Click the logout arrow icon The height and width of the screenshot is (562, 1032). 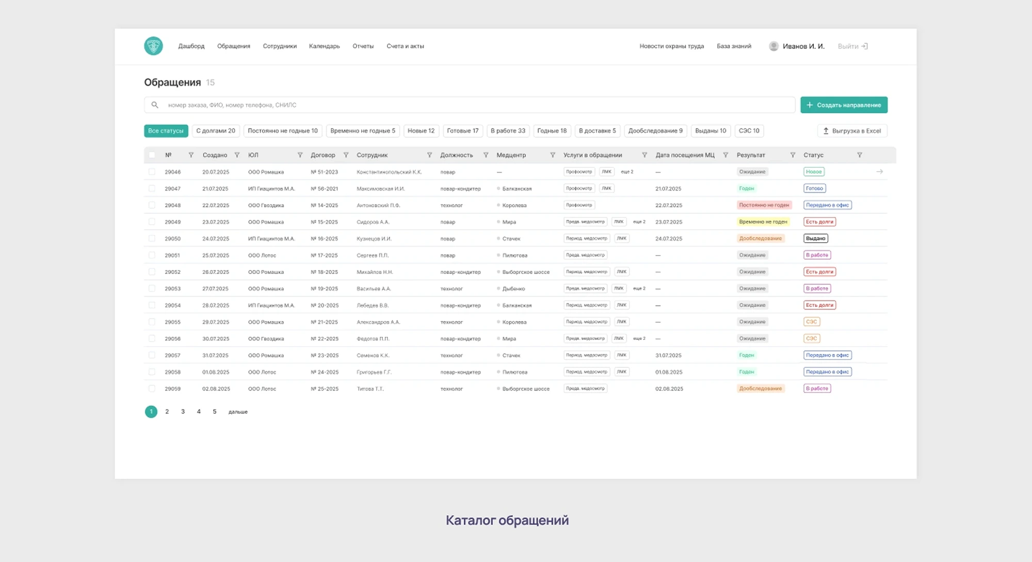click(865, 46)
